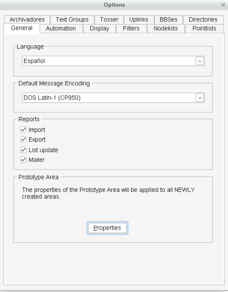Click the Español language combo box
Viewport: 228px width, 292px height.
click(x=113, y=61)
